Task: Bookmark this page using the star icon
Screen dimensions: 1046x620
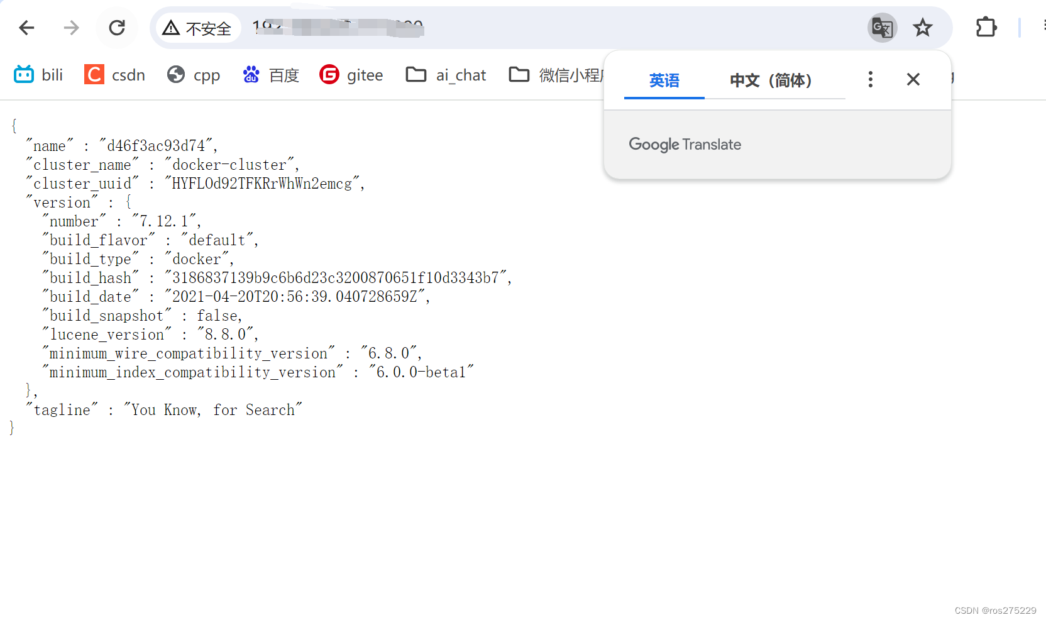Action: (x=923, y=28)
